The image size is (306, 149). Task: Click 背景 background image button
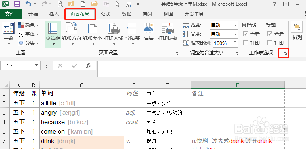[149, 32]
